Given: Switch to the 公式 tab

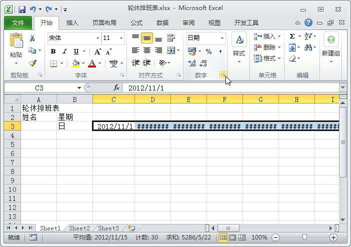Looking at the screenshot, I should [136, 23].
